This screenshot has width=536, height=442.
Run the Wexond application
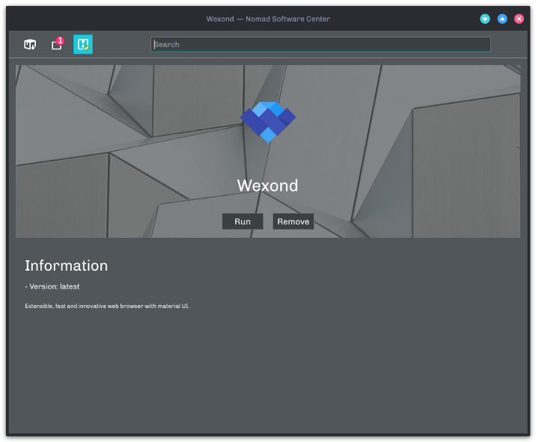(243, 221)
